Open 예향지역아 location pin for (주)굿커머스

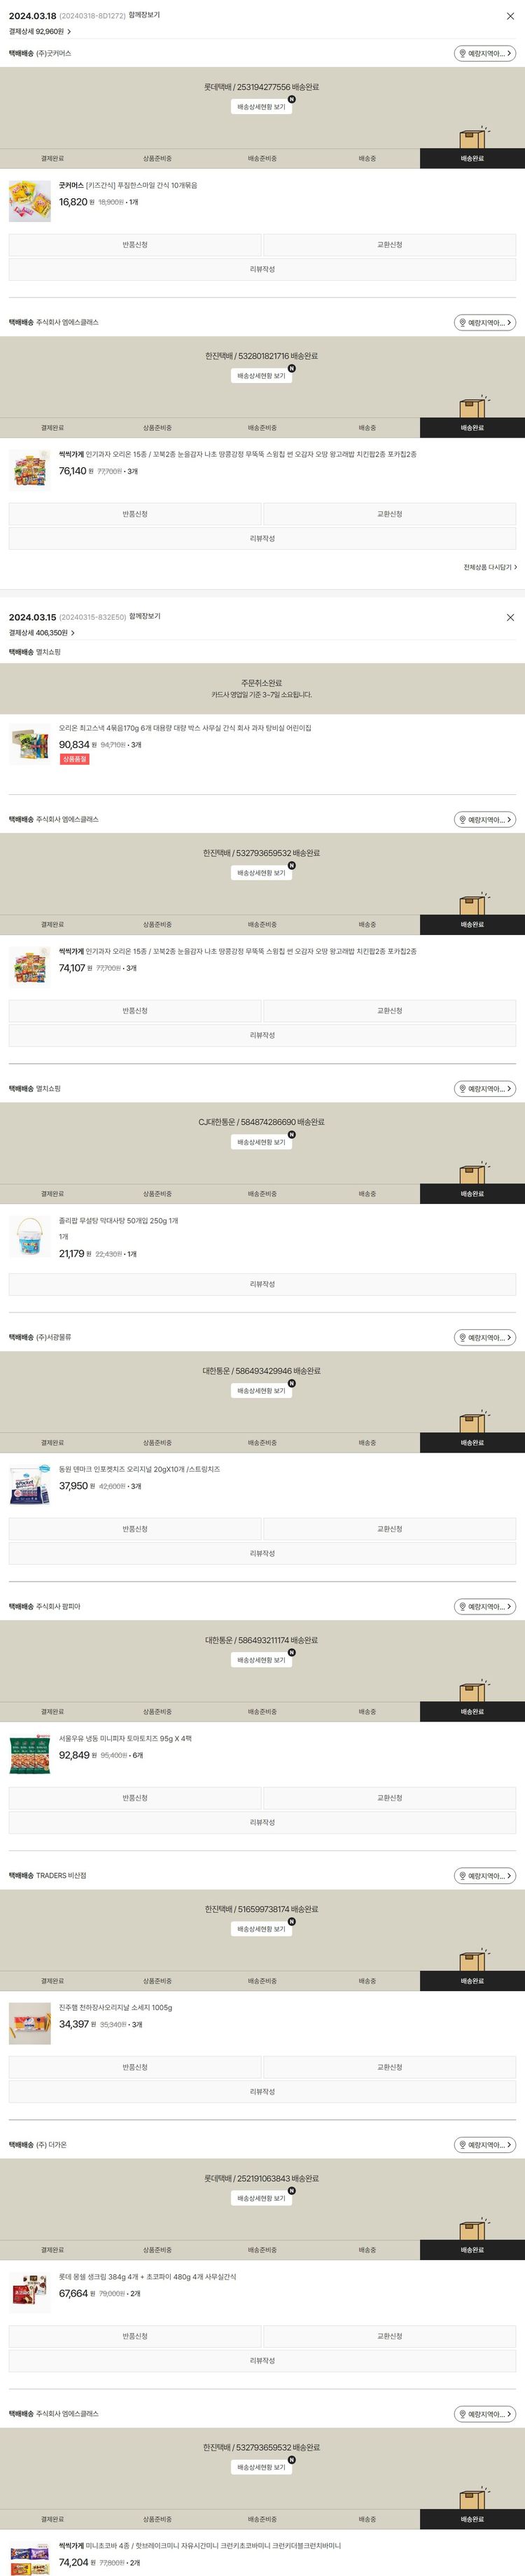click(x=485, y=53)
